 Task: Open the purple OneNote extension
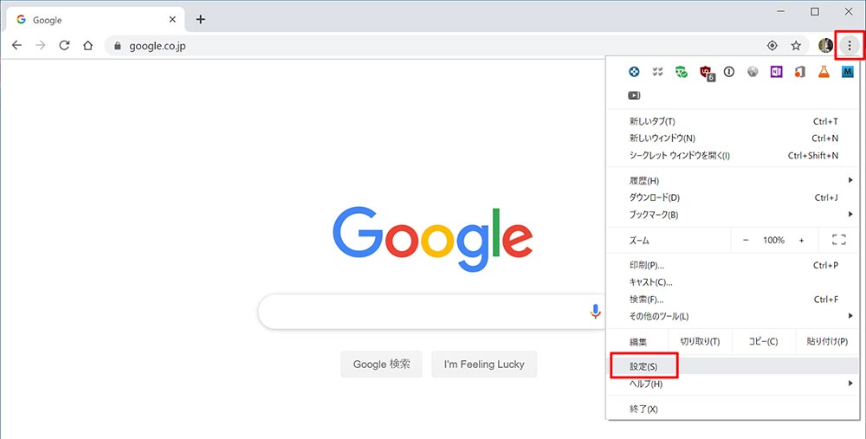[777, 71]
